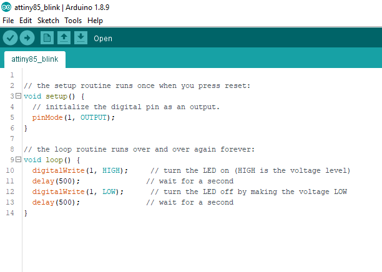Upload sketch with the arrow button

pyautogui.click(x=27, y=38)
